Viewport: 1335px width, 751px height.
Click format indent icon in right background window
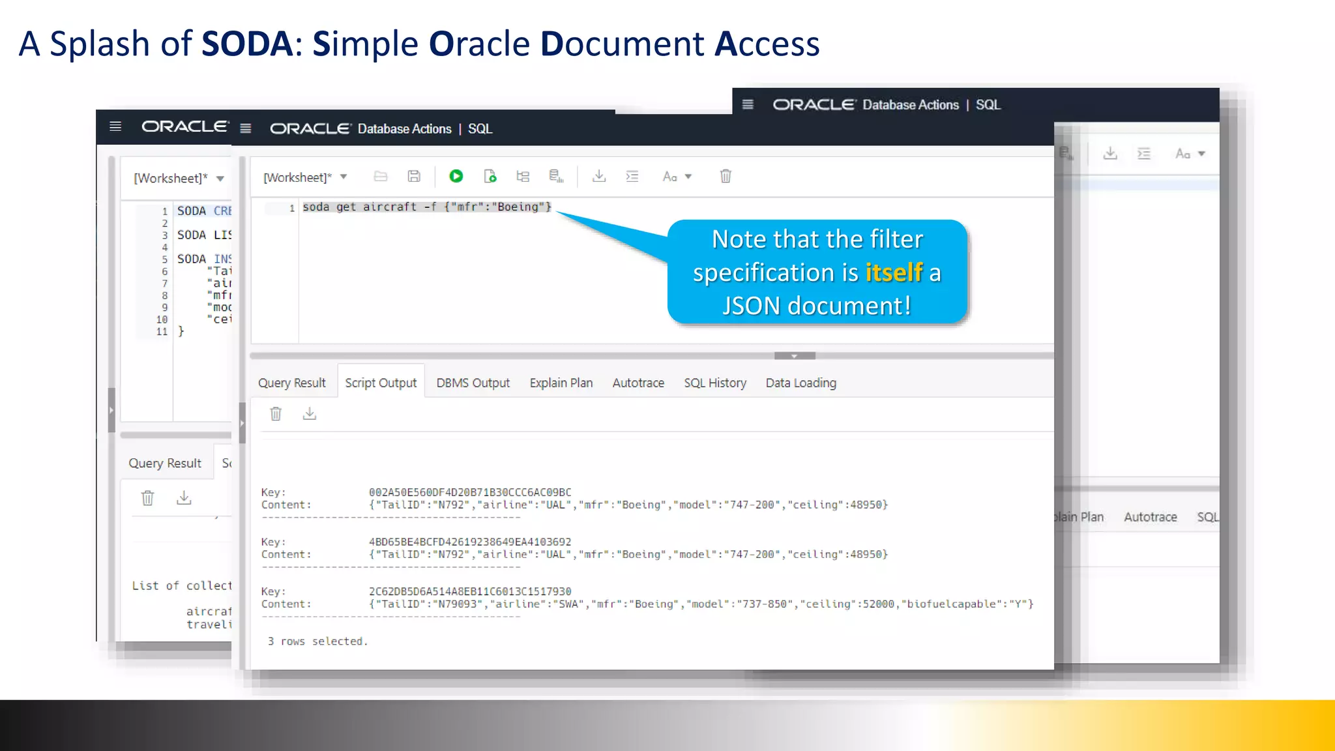pos(1144,154)
